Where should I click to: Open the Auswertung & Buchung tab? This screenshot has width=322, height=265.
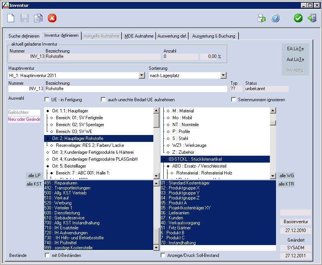[214, 36]
